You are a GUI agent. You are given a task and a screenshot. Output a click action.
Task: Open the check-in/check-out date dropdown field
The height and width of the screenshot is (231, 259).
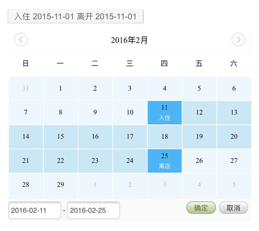[75, 17]
